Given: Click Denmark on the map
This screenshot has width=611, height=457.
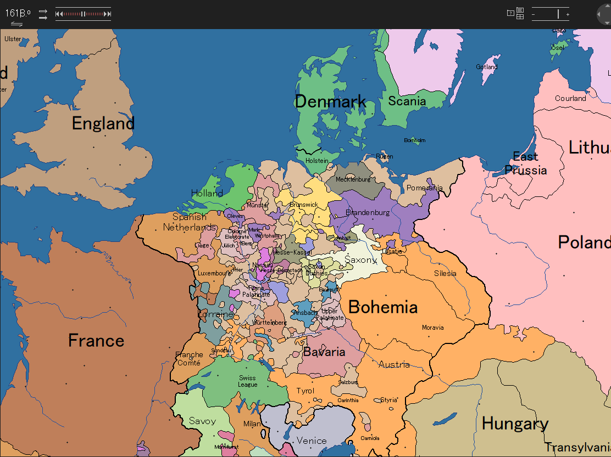Looking at the screenshot, I should point(330,101).
